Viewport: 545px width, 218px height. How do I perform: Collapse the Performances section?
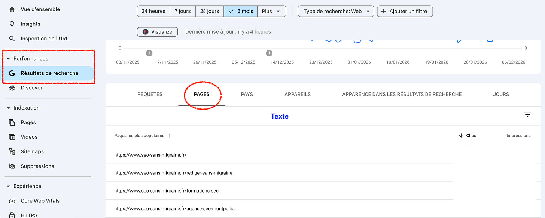[8, 59]
